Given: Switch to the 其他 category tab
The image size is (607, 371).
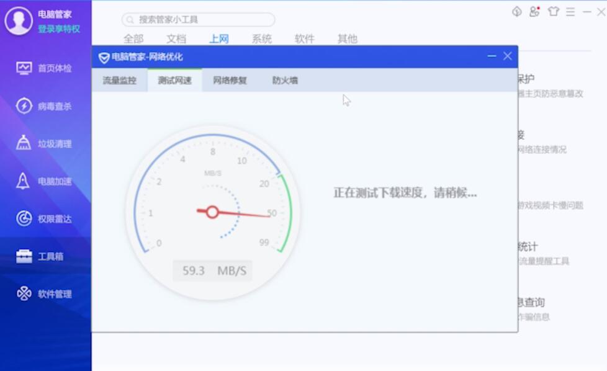Looking at the screenshot, I should tap(347, 38).
